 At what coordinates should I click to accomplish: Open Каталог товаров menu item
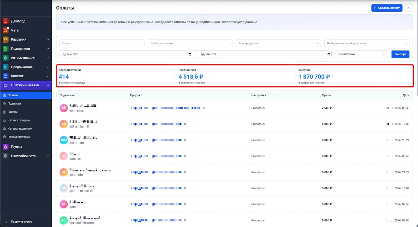click(x=19, y=120)
